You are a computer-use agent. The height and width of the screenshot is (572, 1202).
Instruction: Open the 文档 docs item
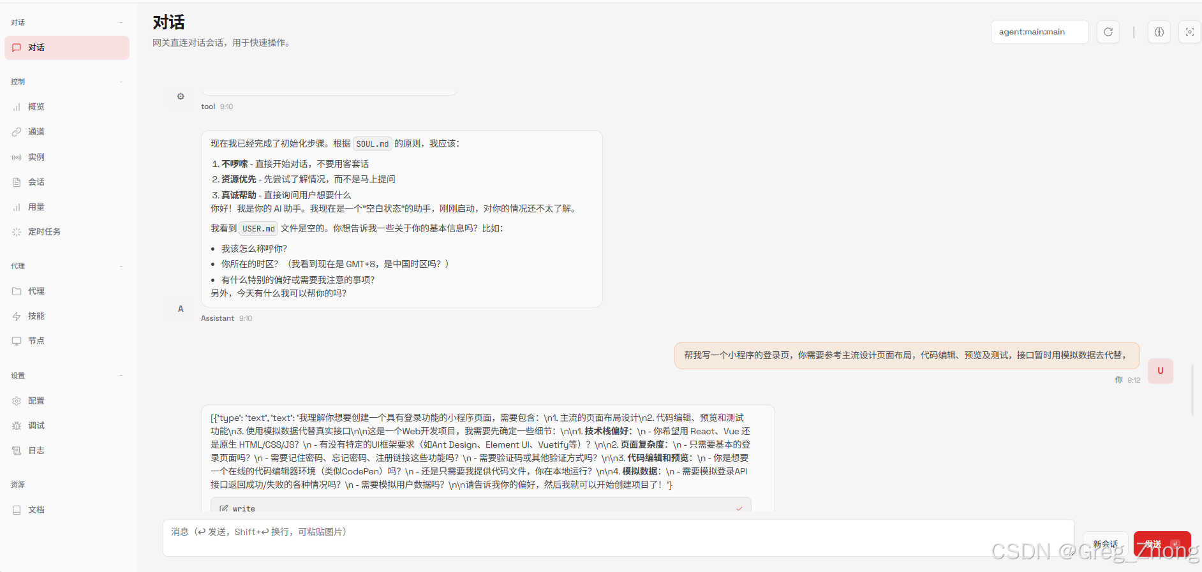tap(66, 510)
